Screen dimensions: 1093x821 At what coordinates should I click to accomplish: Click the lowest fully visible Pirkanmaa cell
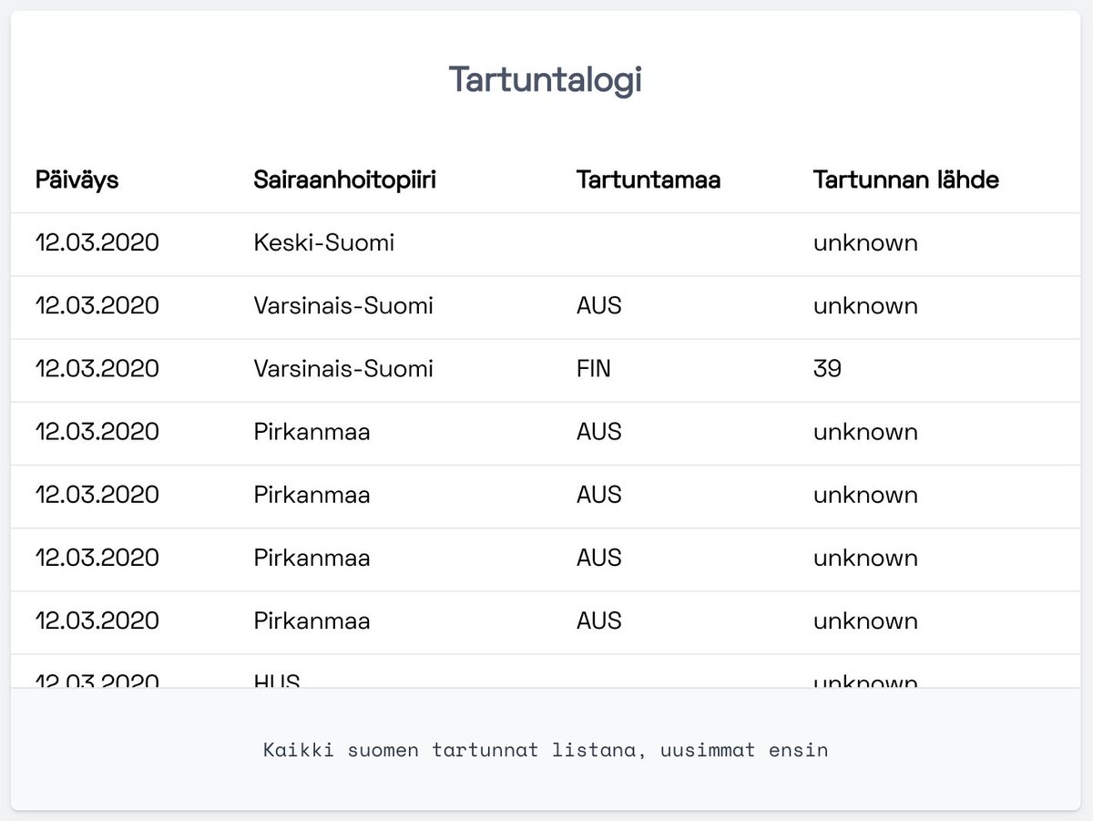pos(312,621)
